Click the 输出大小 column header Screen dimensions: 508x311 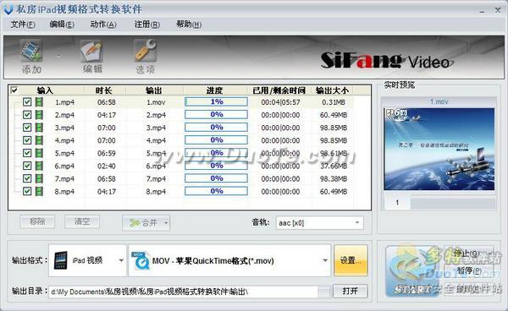tap(333, 90)
